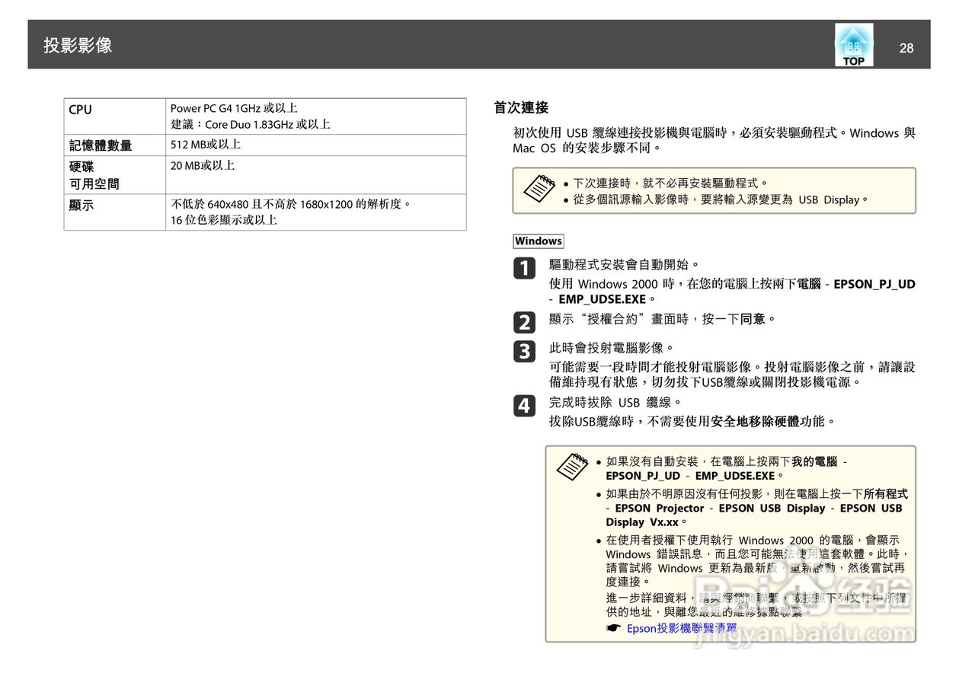The image size is (975, 689).
Task: Click the TOP home icon
Action: pos(854,44)
